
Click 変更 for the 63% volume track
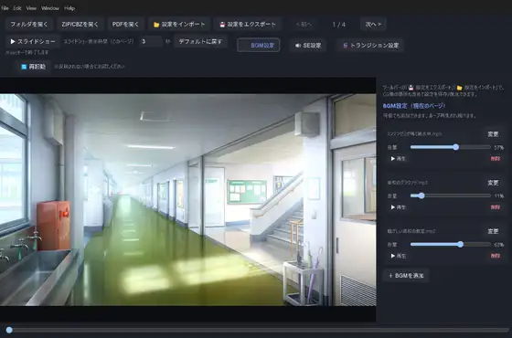(493, 231)
